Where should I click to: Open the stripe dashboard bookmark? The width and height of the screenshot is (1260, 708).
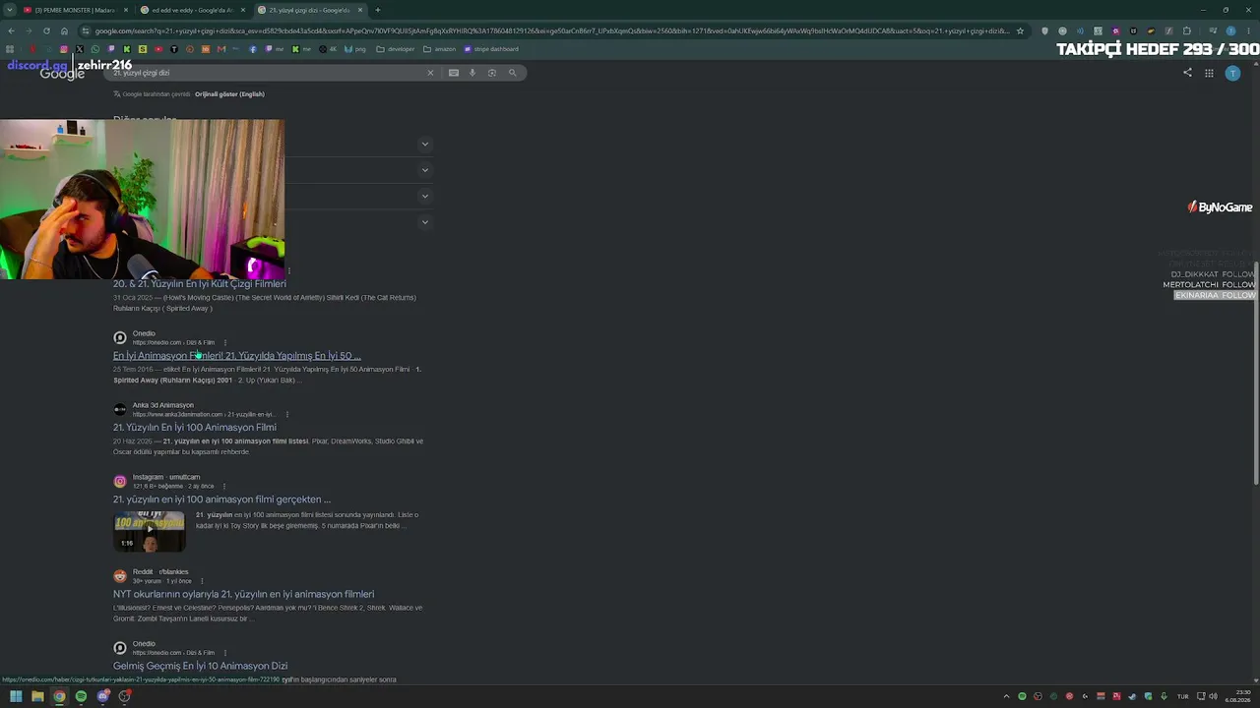490,49
